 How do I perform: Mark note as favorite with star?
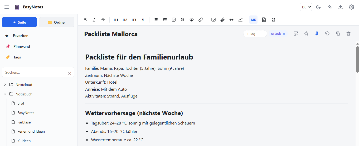pyautogui.click(x=306, y=34)
